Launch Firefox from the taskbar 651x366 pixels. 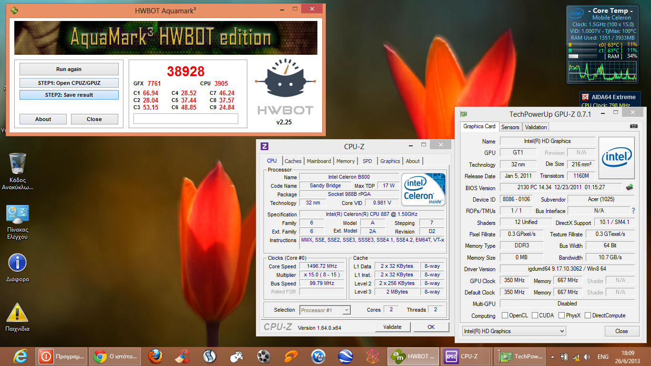pyautogui.click(x=154, y=356)
